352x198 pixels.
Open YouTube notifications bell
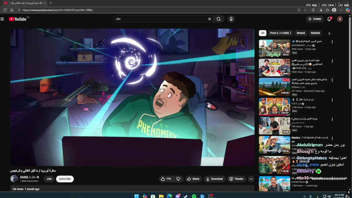(x=329, y=19)
